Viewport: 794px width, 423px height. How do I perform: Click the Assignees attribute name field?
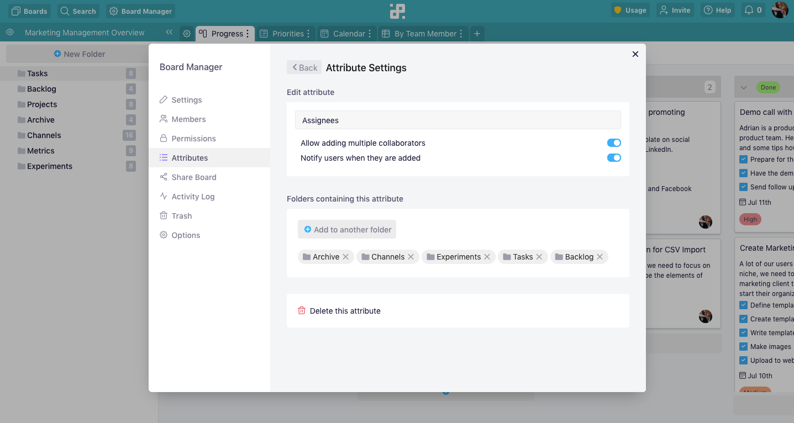click(x=458, y=120)
